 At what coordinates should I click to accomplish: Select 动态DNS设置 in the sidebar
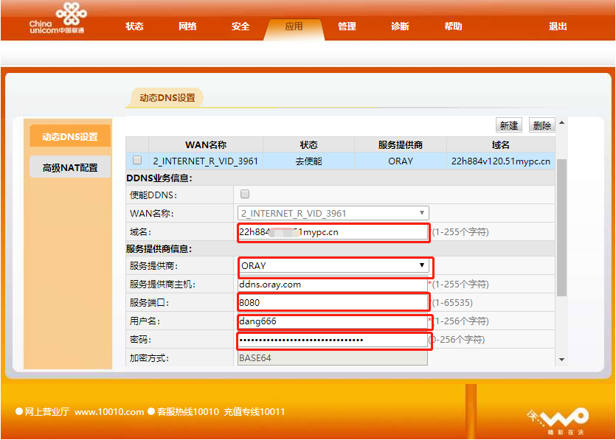point(70,136)
